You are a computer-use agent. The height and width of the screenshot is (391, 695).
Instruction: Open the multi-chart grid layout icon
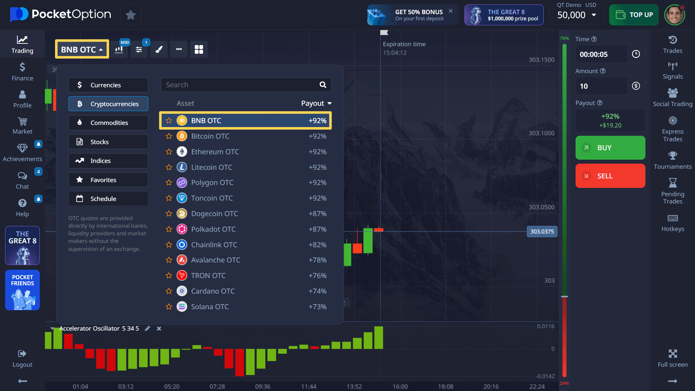click(199, 50)
